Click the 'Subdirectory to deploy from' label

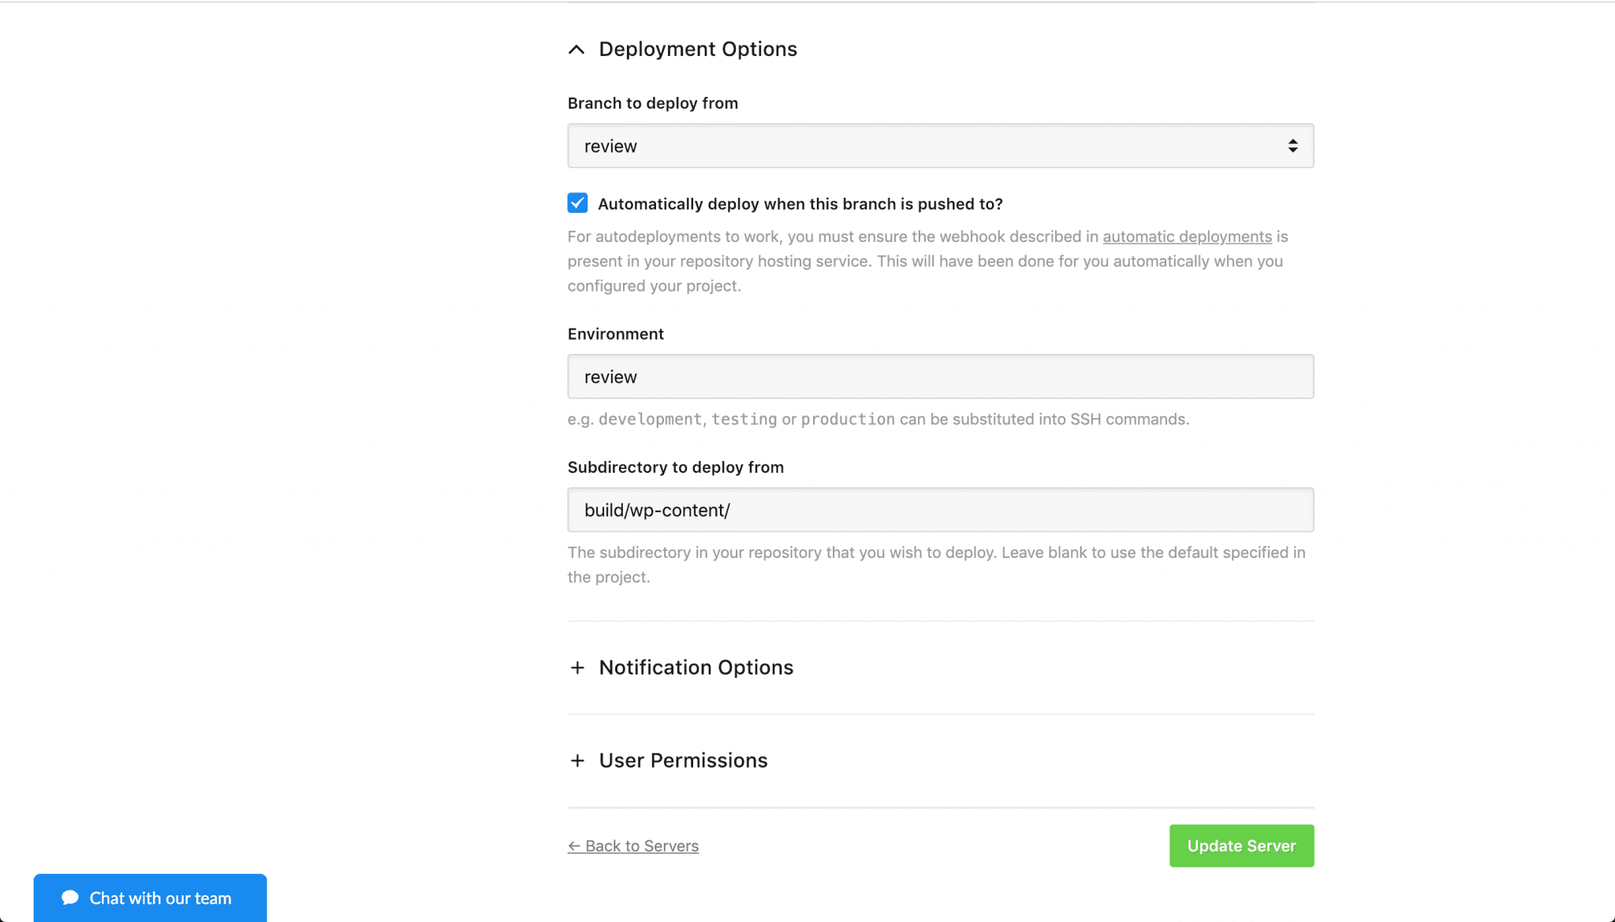(x=675, y=467)
